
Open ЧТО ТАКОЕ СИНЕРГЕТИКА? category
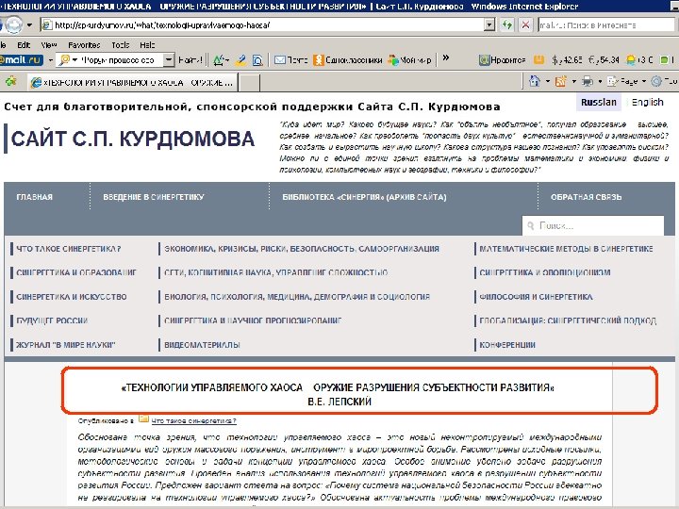69,249
